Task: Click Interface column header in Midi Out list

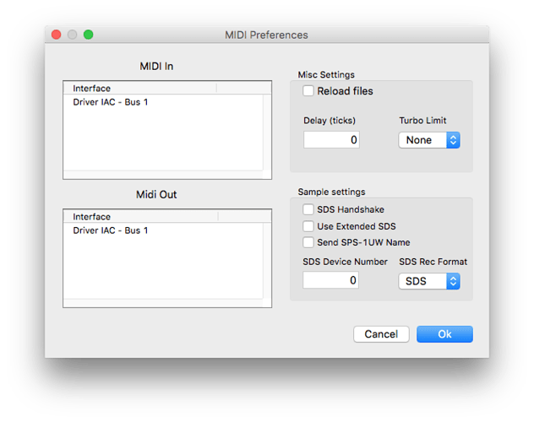Action: [x=139, y=216]
